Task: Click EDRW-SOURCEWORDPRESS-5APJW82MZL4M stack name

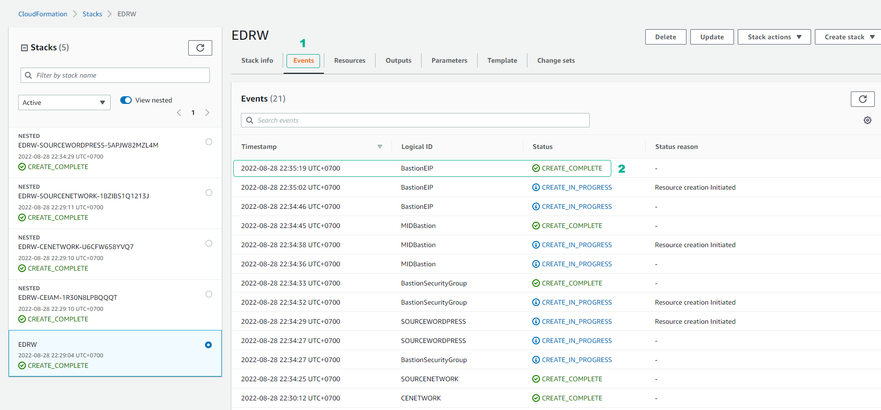Action: tap(88, 145)
